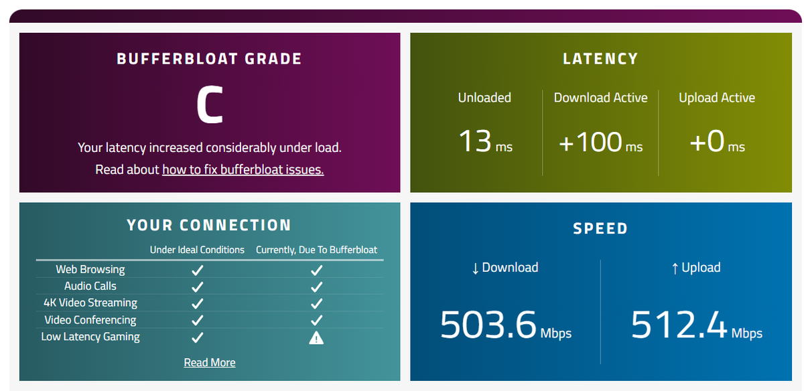Screen dimensions: 804x391
Task: Click the Low Latency Gaming ideal checkmark
Action: point(197,337)
